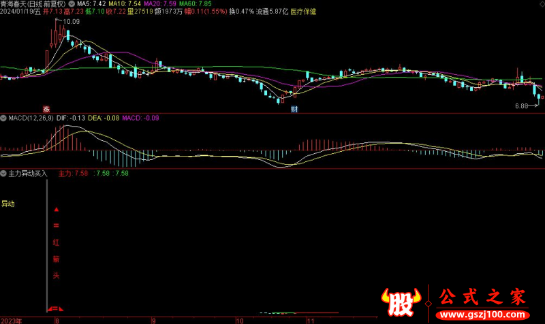Click the DIF: -0.13 value
Viewport: 545px width, 324px height.
[x=71, y=118]
